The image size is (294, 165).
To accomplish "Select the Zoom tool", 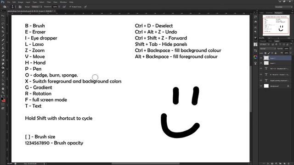I will tap(3, 93).
